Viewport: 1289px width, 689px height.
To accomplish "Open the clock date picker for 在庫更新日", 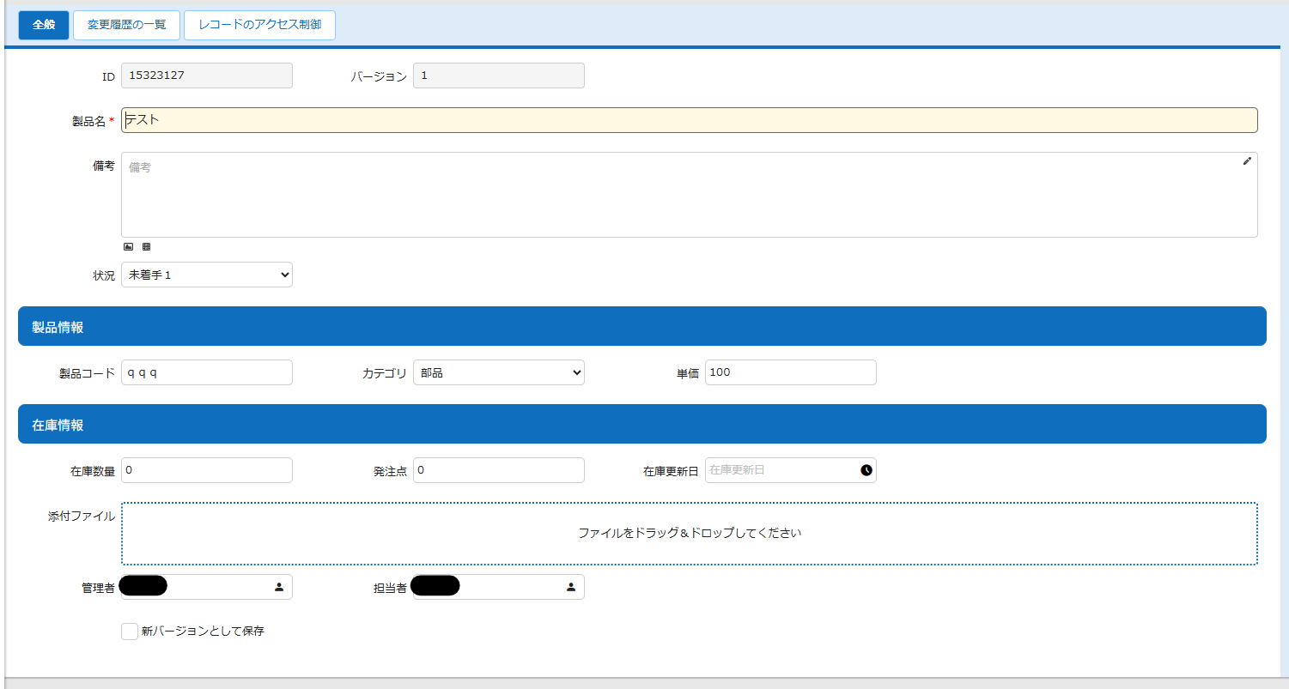I will [866, 470].
